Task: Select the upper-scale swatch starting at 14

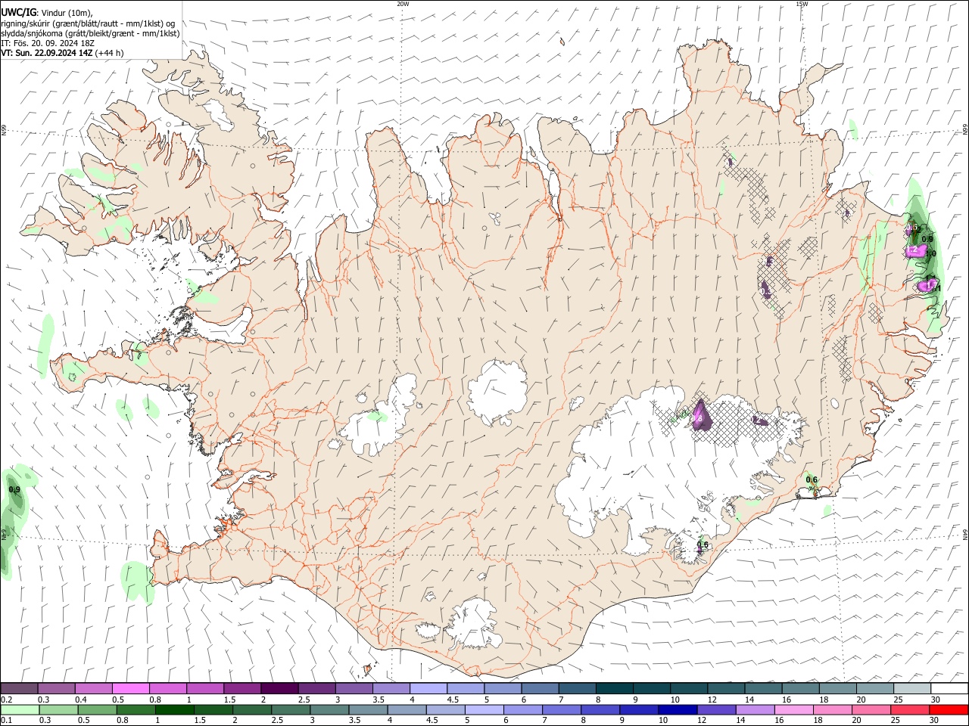Action: 763,689
